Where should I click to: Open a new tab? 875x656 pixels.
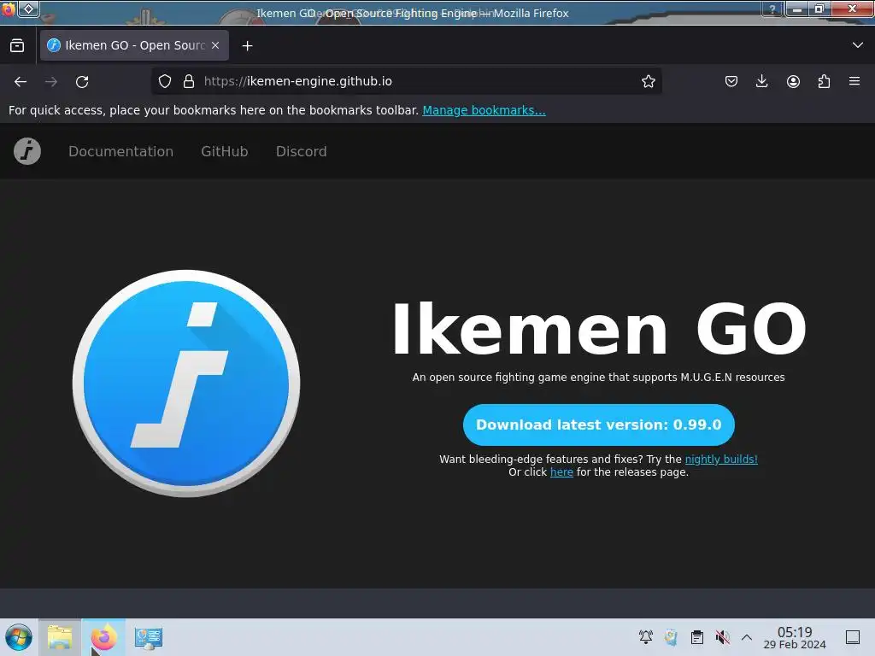[x=247, y=46]
